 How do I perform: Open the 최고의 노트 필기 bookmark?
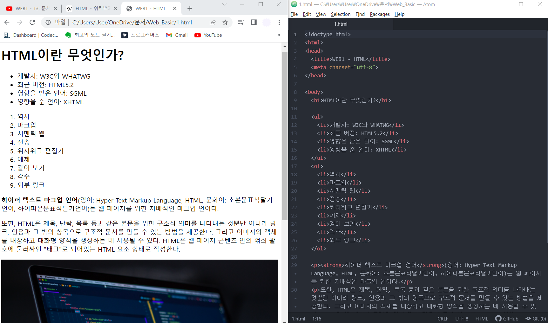[x=90, y=35]
